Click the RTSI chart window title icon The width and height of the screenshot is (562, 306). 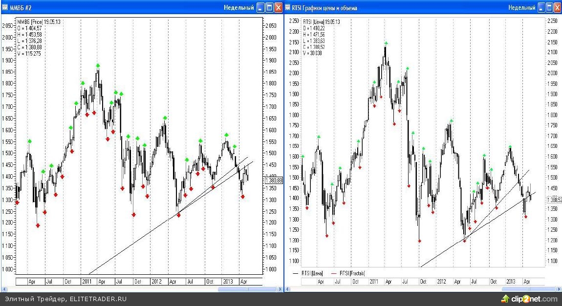coord(287,8)
